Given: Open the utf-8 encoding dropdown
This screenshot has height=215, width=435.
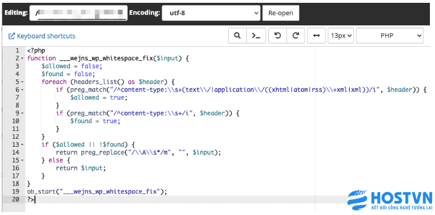Looking at the screenshot, I should point(211,13).
